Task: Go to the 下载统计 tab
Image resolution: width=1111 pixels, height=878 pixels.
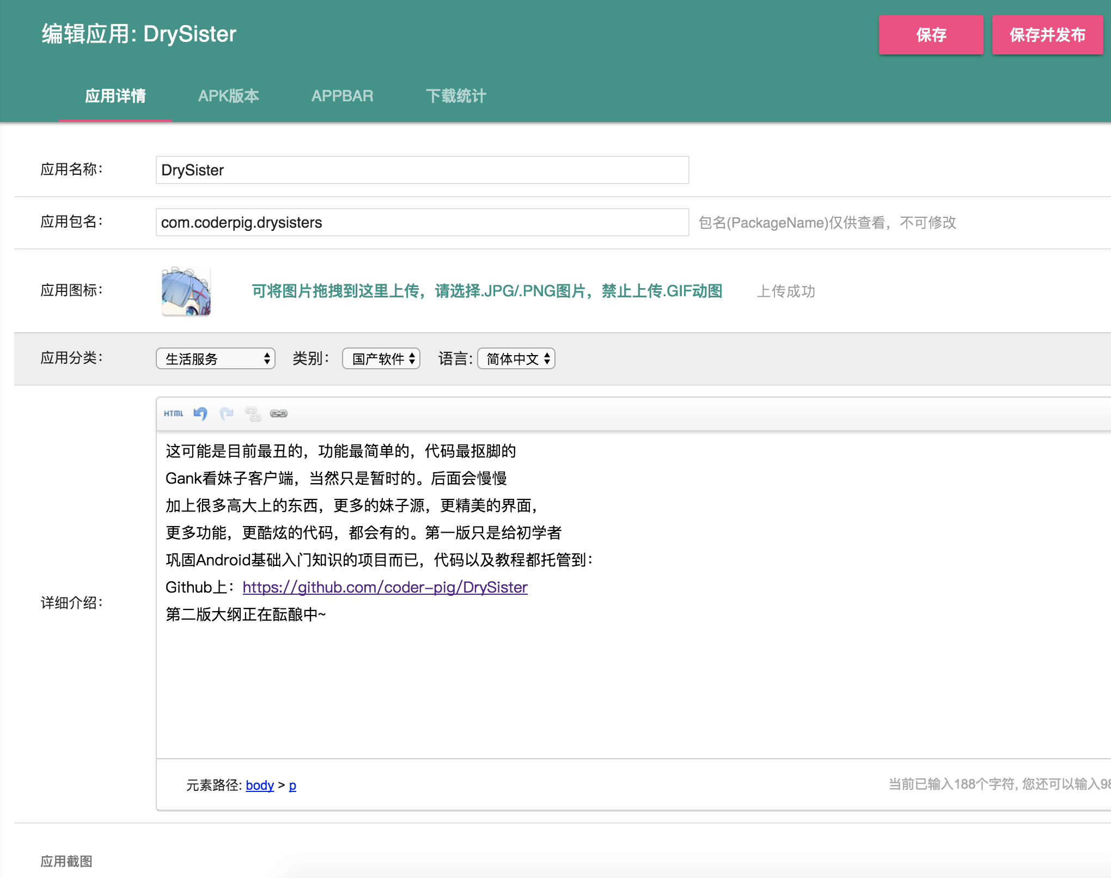Action: tap(456, 96)
